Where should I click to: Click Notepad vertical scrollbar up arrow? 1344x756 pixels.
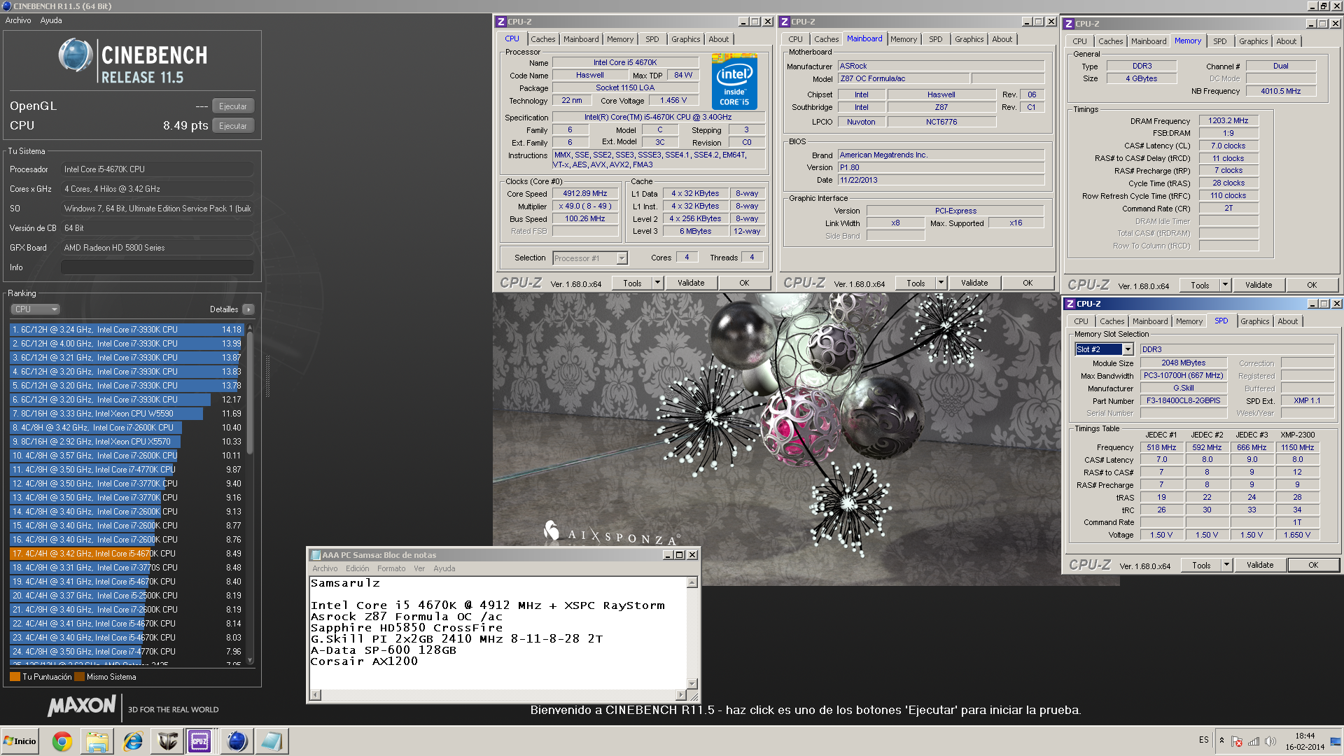(692, 583)
